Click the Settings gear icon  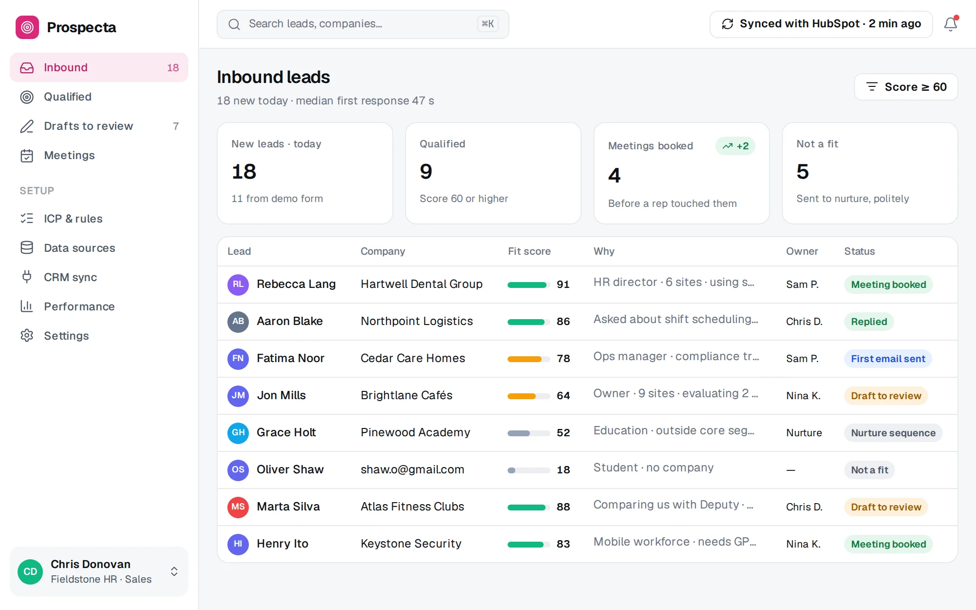(x=27, y=336)
